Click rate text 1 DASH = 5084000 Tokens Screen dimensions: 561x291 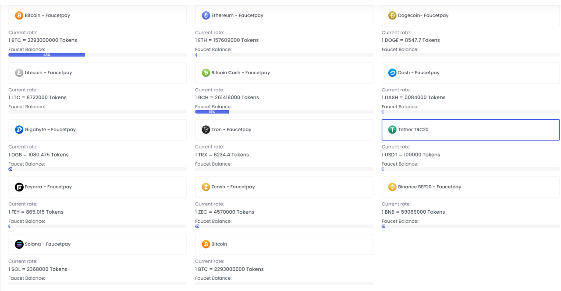[x=413, y=97]
